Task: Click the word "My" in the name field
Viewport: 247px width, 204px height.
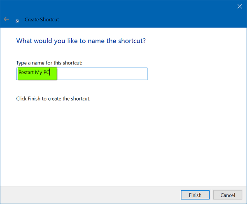Action: pos(39,73)
